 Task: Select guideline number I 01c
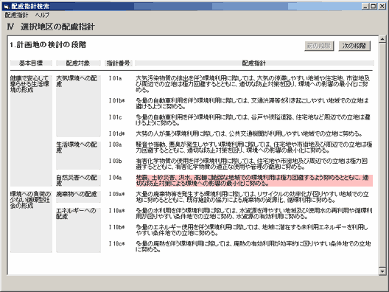116,117
